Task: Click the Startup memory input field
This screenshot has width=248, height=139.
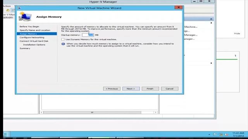Action: [88, 35]
